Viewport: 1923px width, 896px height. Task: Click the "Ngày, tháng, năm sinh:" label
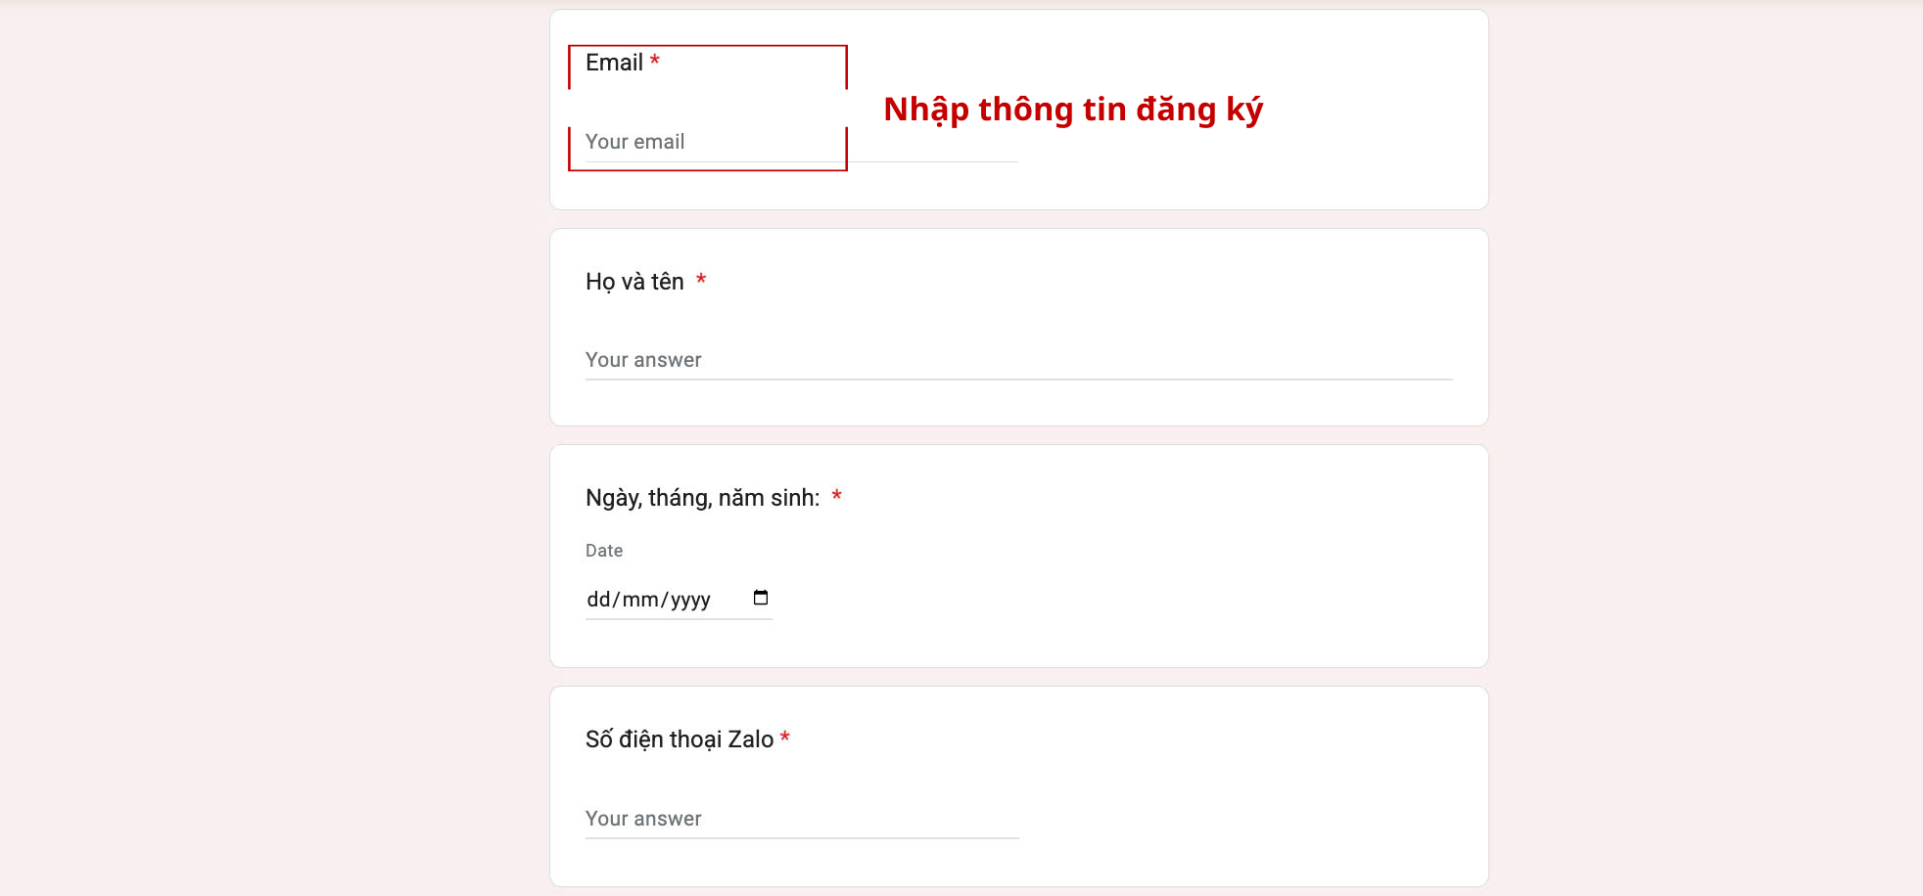tap(702, 498)
